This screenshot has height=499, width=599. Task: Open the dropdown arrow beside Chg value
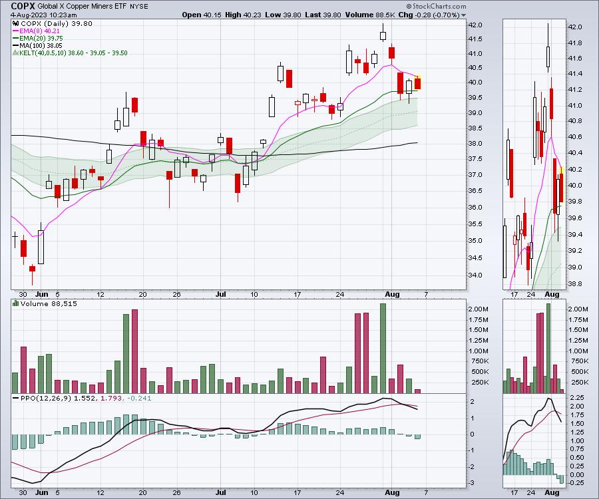point(464,15)
